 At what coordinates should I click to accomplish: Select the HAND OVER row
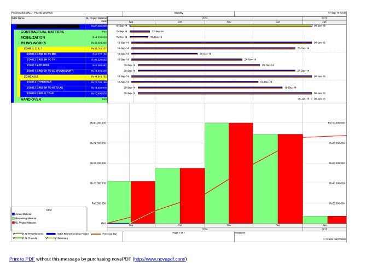[61, 100]
